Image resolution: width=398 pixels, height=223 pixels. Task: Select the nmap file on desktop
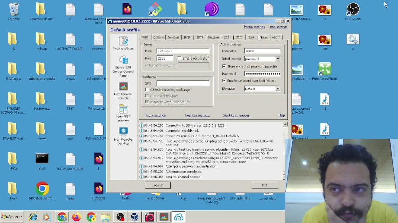(x=70, y=191)
